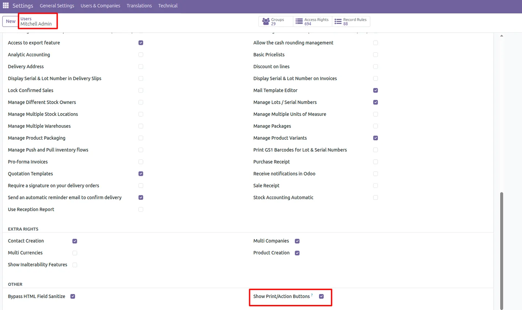522x310 pixels.
Task: Open help tooltip for Show Print/Action Buttons
Action: pyautogui.click(x=312, y=295)
